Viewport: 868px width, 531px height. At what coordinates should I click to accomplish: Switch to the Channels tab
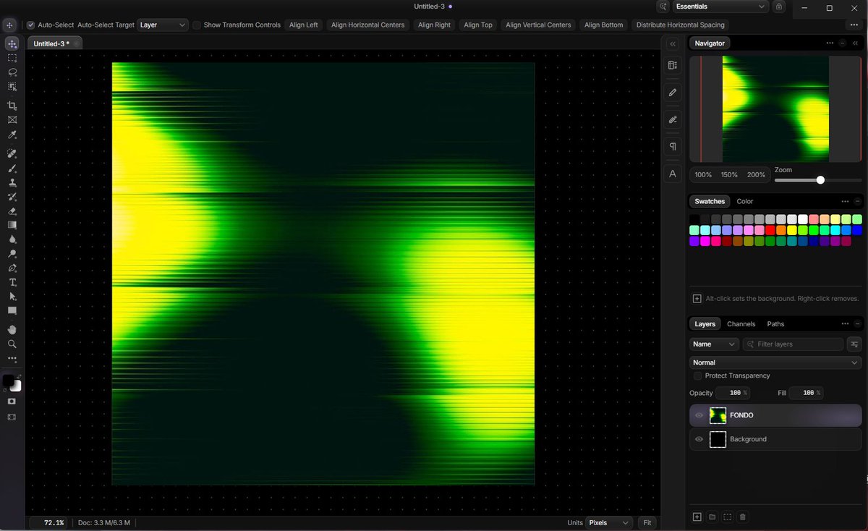[x=741, y=324]
